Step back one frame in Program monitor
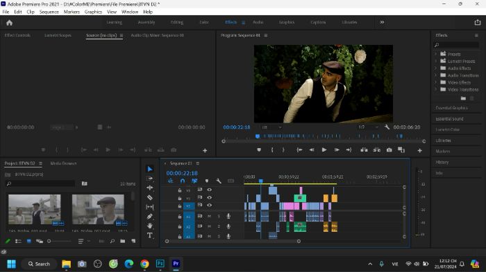 (x=312, y=150)
